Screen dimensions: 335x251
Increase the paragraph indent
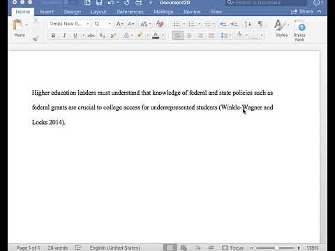234,24
